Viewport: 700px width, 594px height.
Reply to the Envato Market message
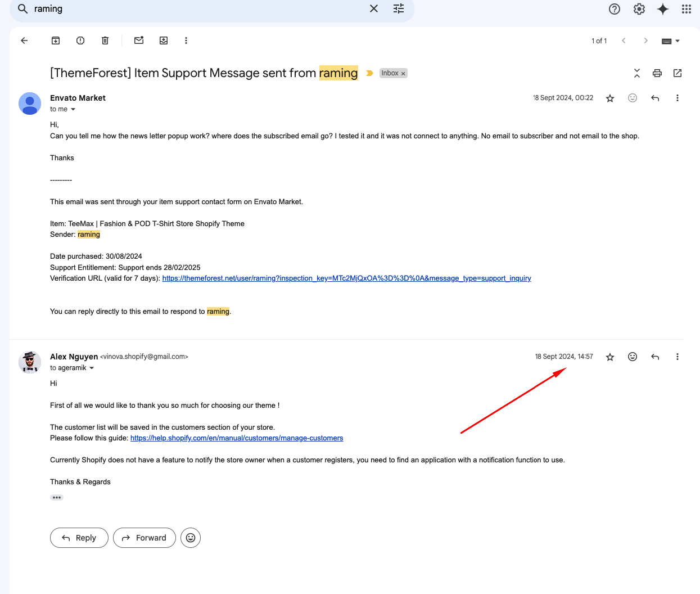click(655, 98)
